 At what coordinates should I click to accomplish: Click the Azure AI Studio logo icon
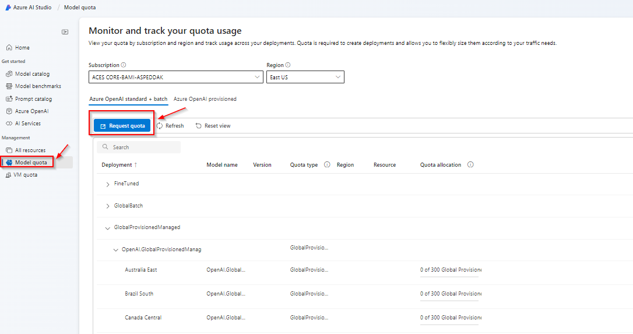pos(8,7)
